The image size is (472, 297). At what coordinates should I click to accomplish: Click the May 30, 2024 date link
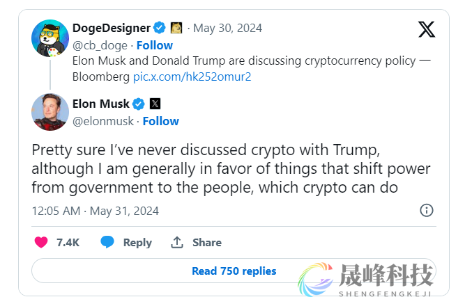227,29
